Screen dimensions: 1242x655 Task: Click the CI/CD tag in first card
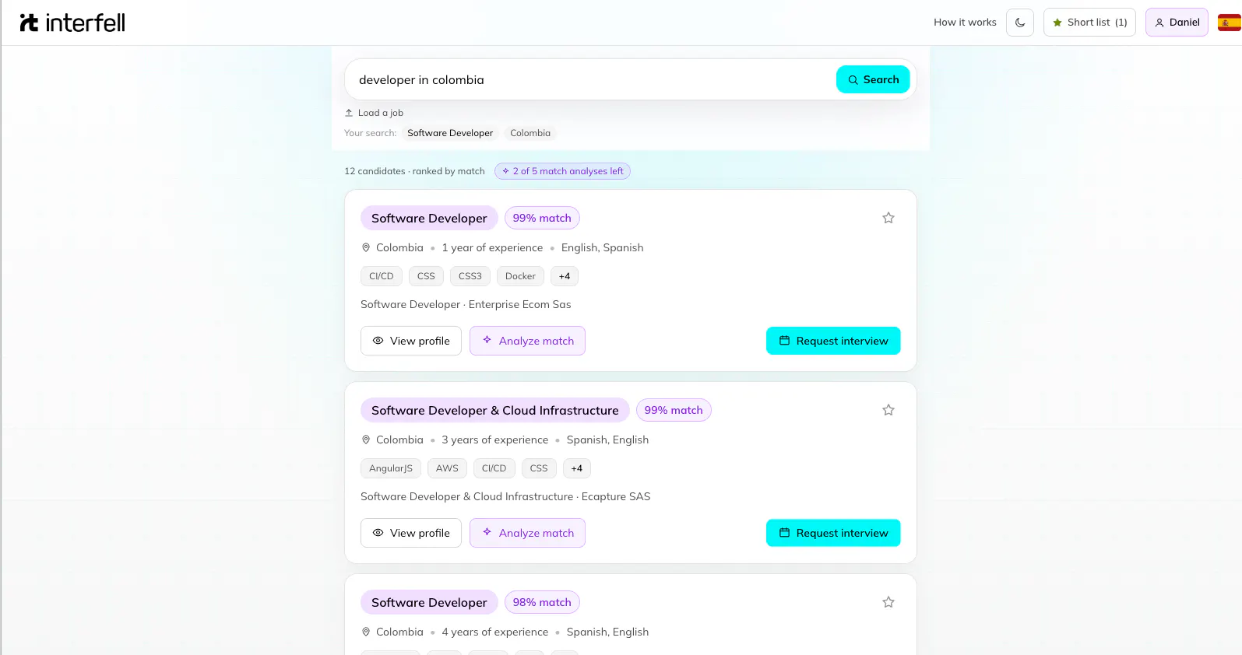(x=382, y=276)
